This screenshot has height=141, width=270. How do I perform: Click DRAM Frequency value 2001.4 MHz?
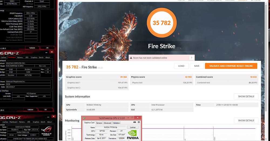point(31,13)
